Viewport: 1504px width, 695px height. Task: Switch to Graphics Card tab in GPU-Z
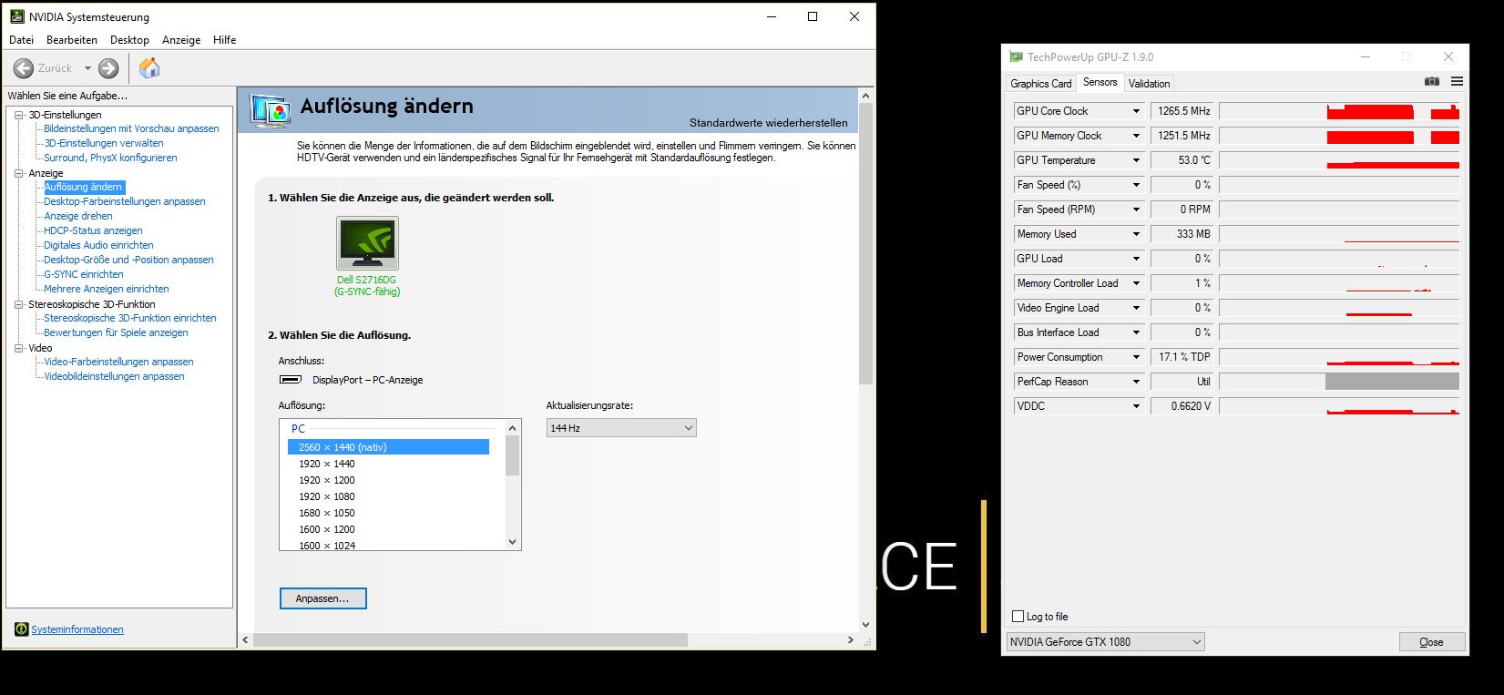[1041, 83]
